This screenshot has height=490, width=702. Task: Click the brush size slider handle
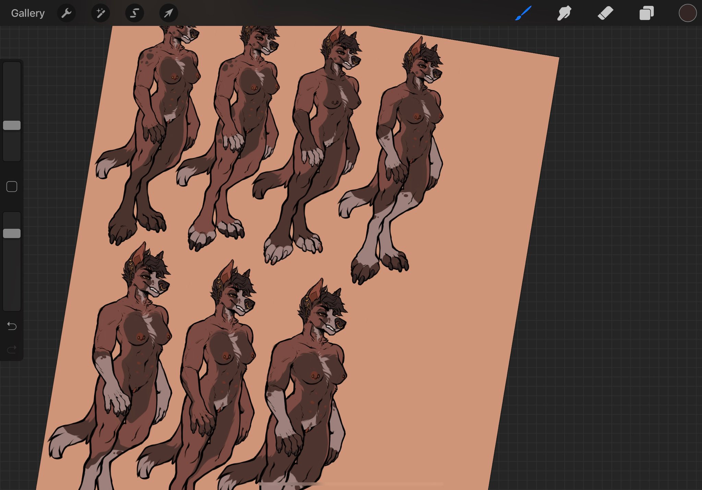[12, 125]
